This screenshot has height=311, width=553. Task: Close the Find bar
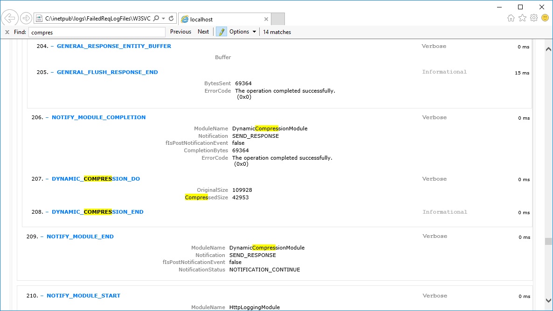[x=7, y=32]
